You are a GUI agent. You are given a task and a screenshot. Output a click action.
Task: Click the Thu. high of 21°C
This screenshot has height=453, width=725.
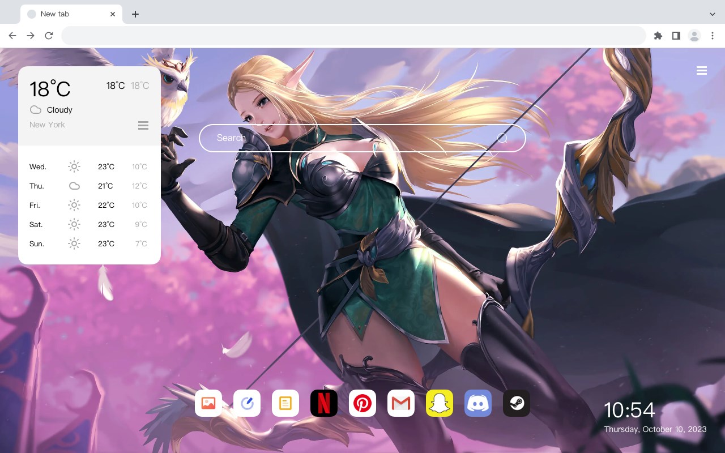[x=106, y=186]
